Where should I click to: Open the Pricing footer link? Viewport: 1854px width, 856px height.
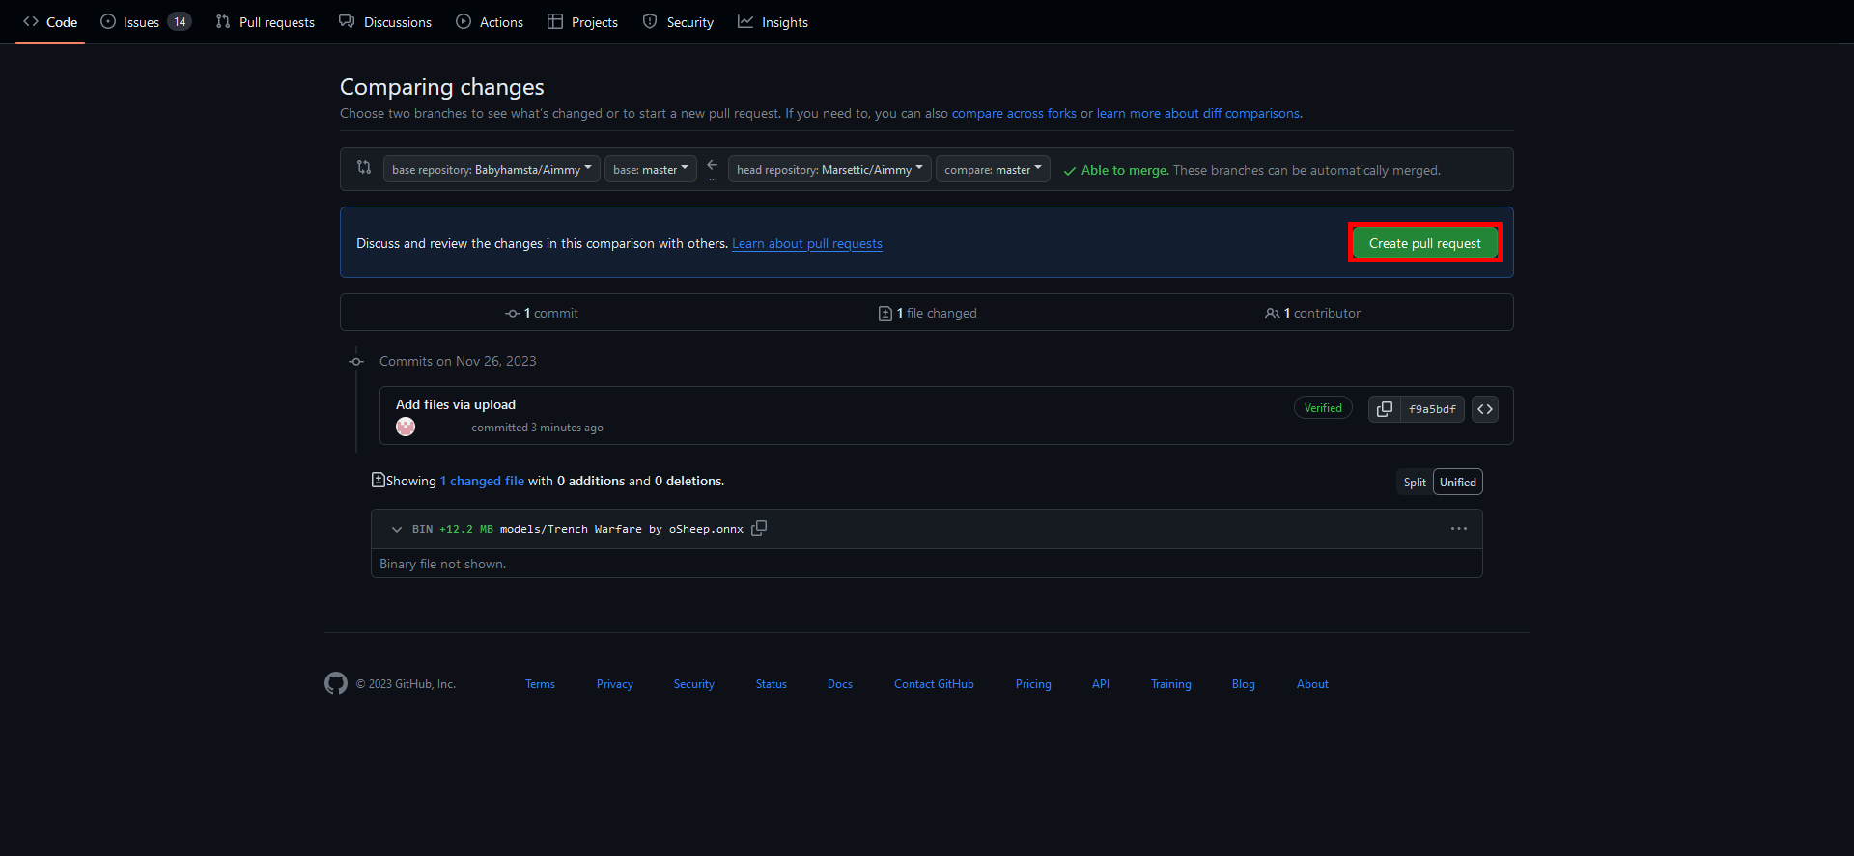coord(1033,684)
